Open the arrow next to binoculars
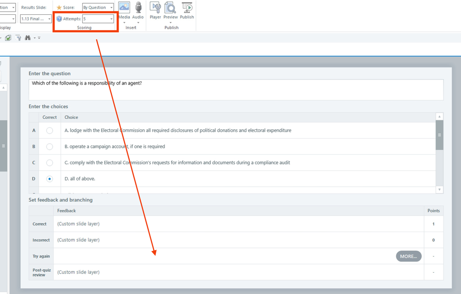Image resolution: width=461 pixels, height=294 pixels. (x=35, y=38)
